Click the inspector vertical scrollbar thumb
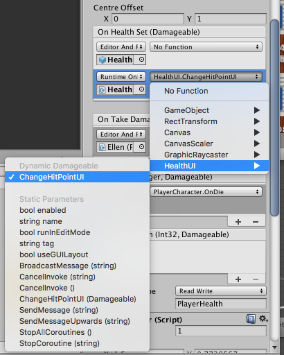 coord(274,118)
